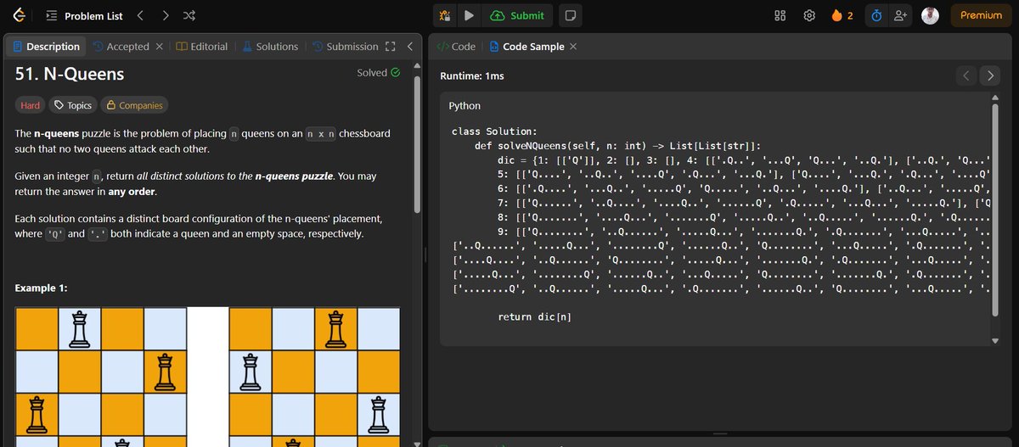The width and height of the screenshot is (1019, 447).
Task: Switch to the Code tab
Action: 456,47
